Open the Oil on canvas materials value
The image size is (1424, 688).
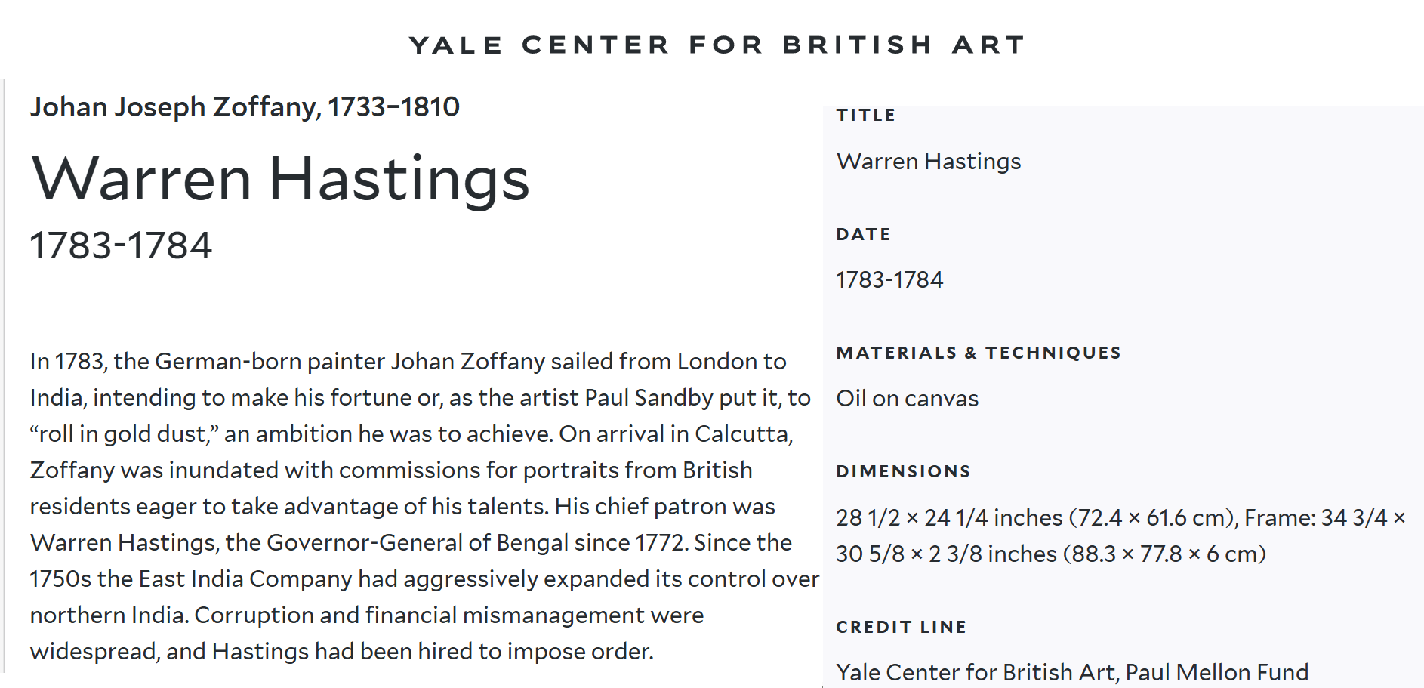coord(908,399)
